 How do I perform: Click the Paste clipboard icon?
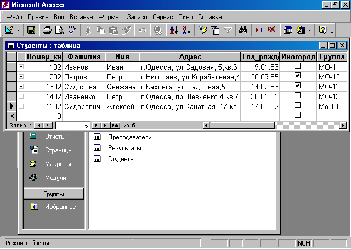click(x=114, y=30)
